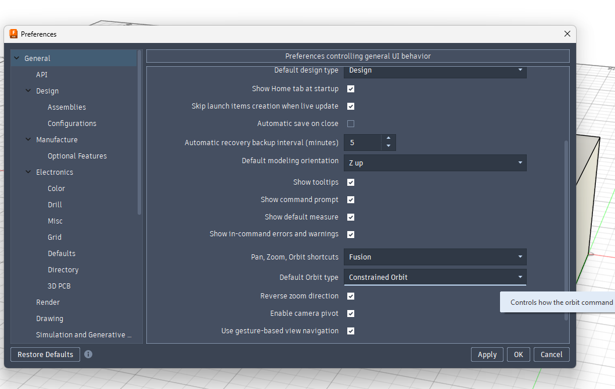Turn off Show tooltips checkbox

pyautogui.click(x=351, y=182)
